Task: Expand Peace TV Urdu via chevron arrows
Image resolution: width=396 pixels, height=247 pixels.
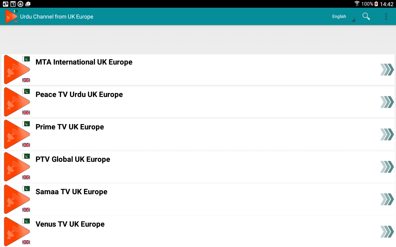Action: pos(387,102)
